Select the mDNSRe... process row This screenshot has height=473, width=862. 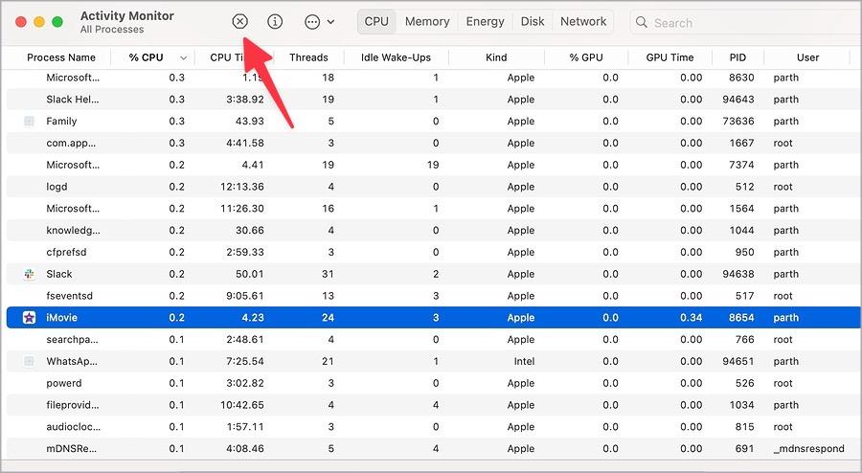click(x=434, y=448)
